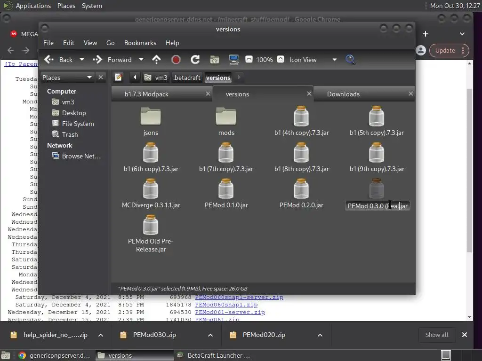This screenshot has height=361, width=482.
Task: Open PEMod061-server.zip link in Chrome
Action: point(230,312)
